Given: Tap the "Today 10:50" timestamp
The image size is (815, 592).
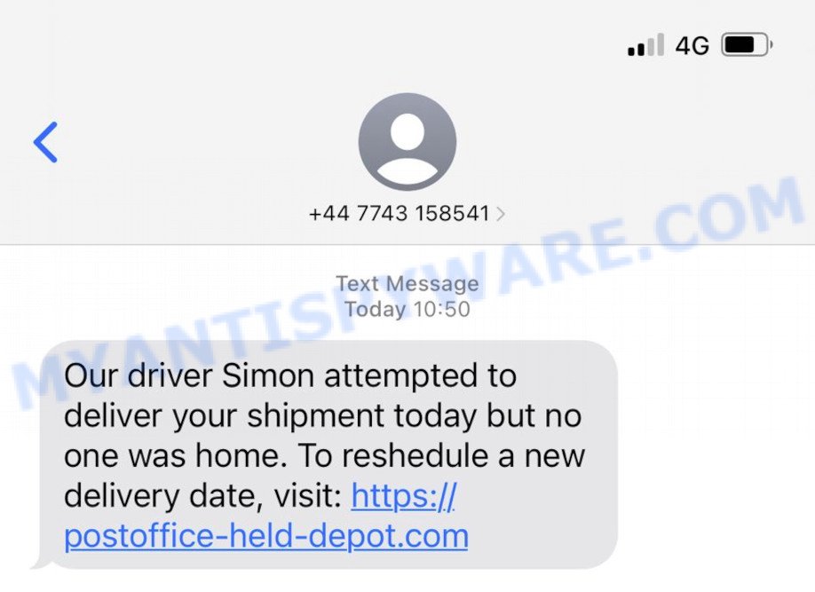Looking at the screenshot, I should (407, 309).
